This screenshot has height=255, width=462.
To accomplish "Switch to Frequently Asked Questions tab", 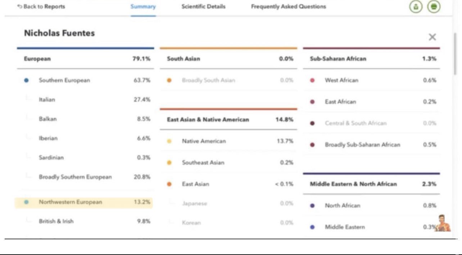I will [288, 6].
